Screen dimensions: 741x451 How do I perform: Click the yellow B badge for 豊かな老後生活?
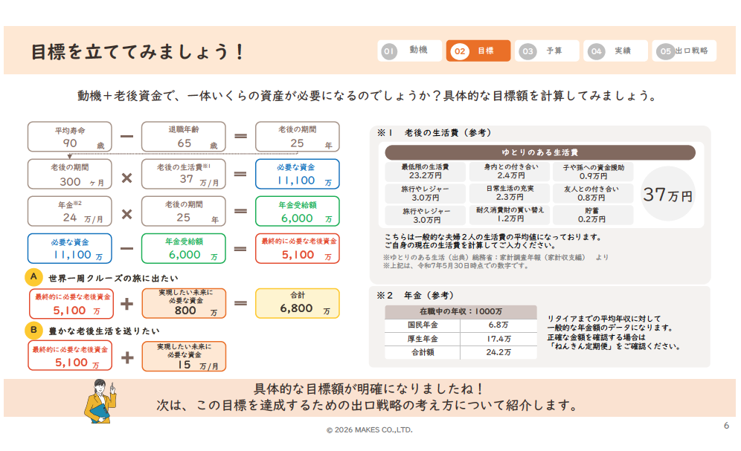point(33,330)
